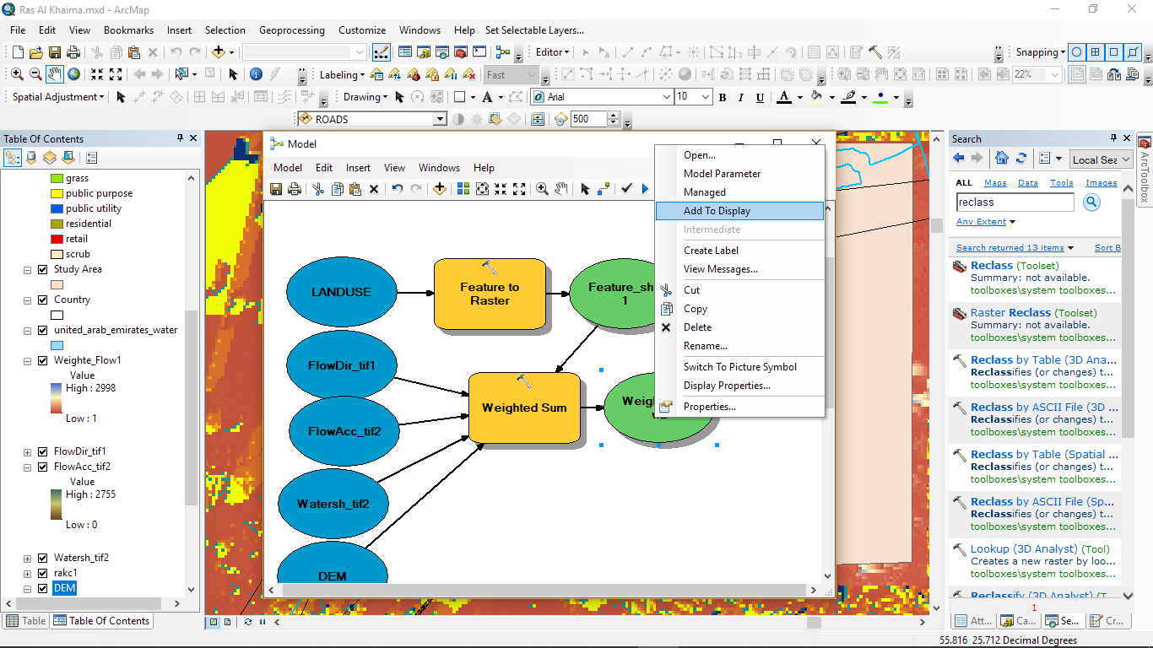Collapse the Weighte_Flow1 layer tree node

pyautogui.click(x=28, y=360)
